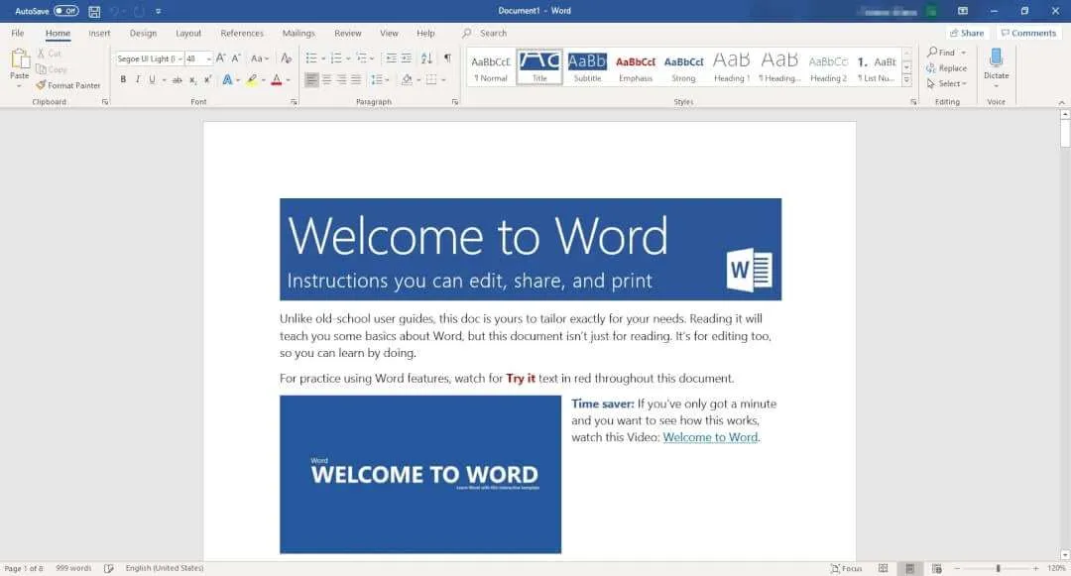Screen dimensions: 1071x576
Task: Shrink font with decrease font size icon
Action: click(x=236, y=58)
